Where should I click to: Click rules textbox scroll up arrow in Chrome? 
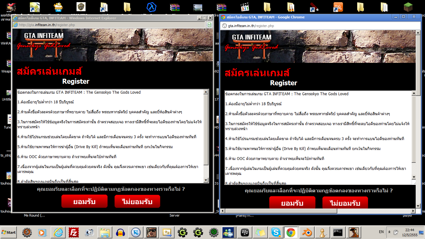click(413, 94)
